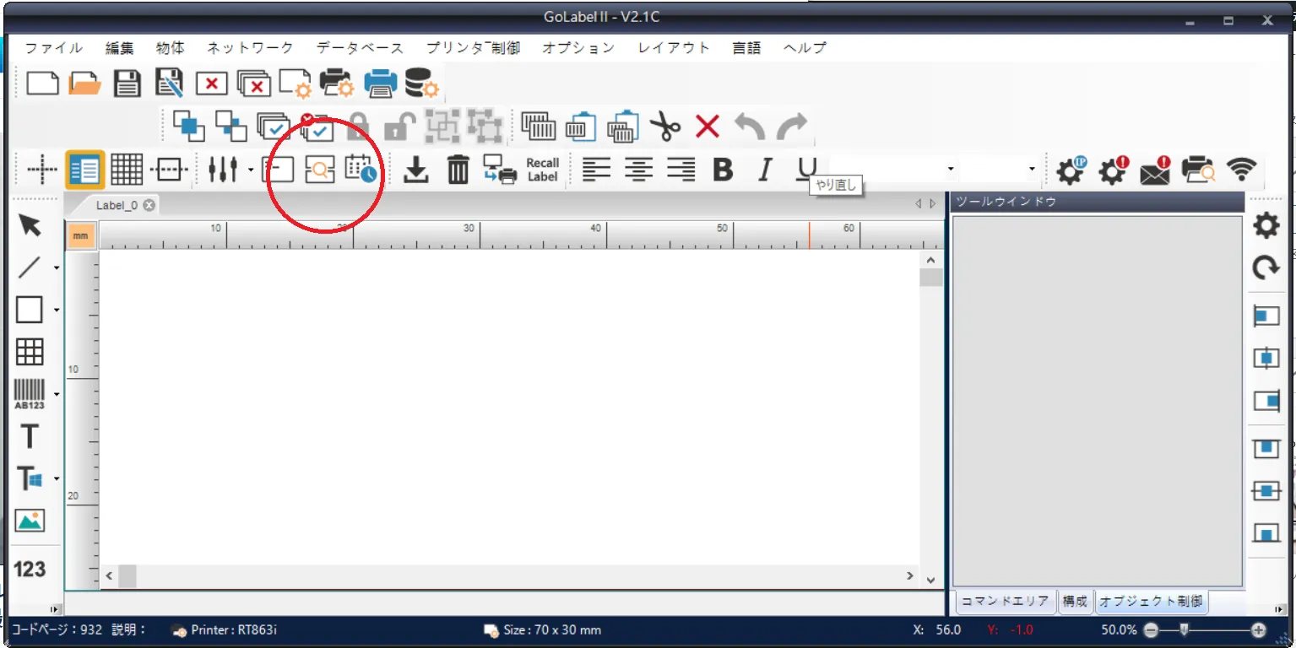The height and width of the screenshot is (648, 1296).
Task: Click the printer search icon
Action: pyautogui.click(x=1198, y=170)
